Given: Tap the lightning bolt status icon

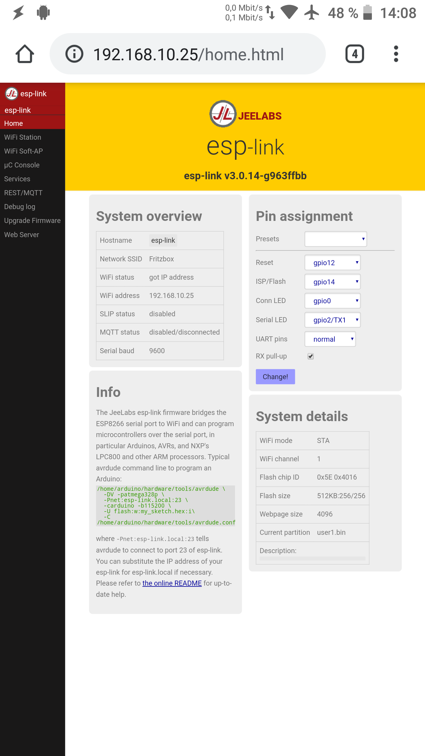Looking at the screenshot, I should coord(18,13).
